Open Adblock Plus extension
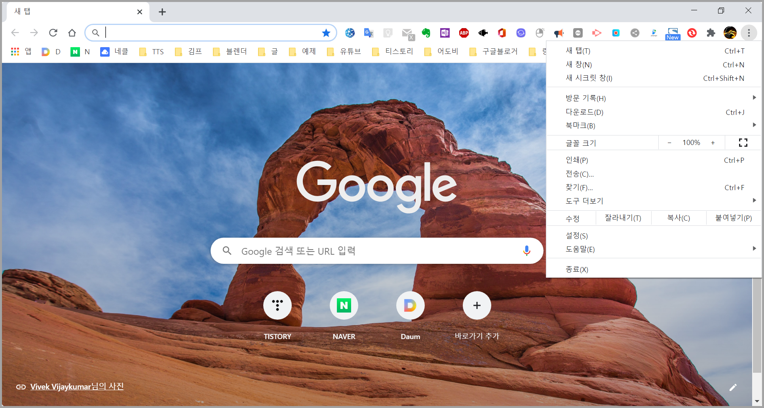The width and height of the screenshot is (764, 408). tap(464, 33)
